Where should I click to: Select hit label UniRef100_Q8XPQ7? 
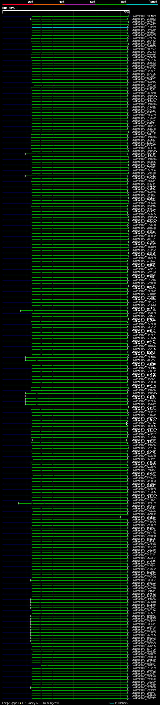[x=143, y=127]
